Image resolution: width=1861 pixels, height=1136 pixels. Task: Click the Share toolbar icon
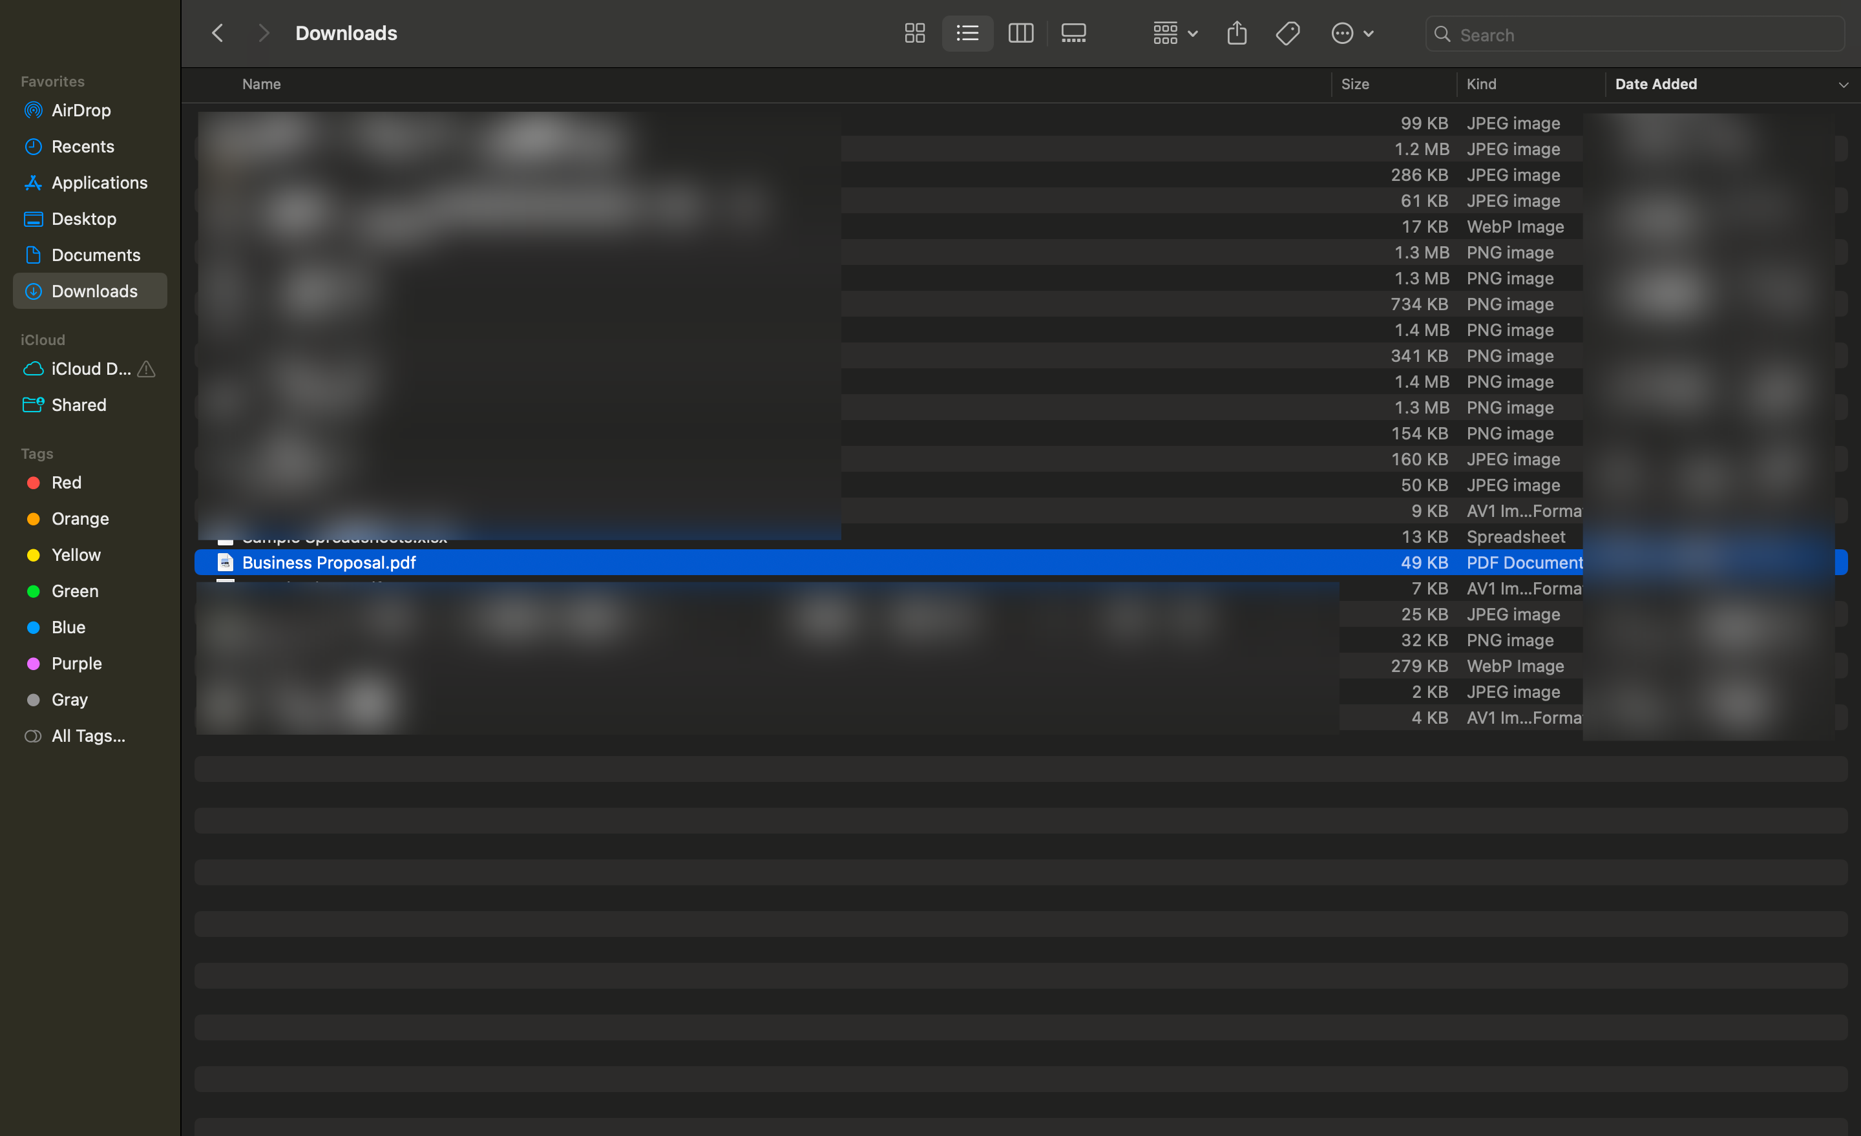(x=1236, y=33)
